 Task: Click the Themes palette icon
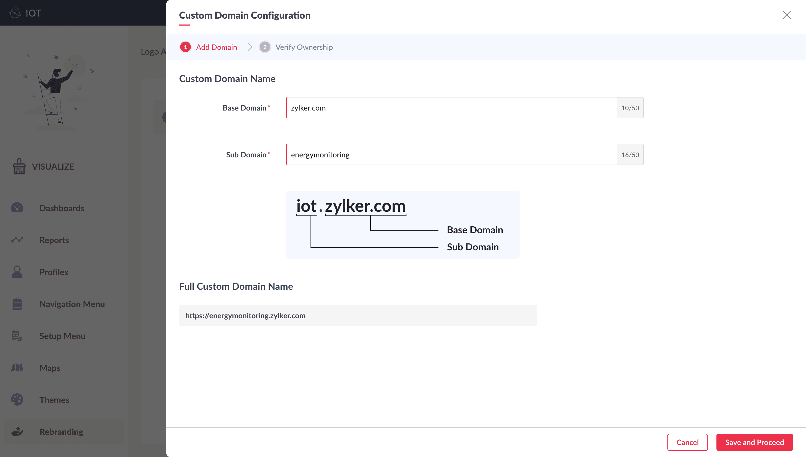click(17, 399)
